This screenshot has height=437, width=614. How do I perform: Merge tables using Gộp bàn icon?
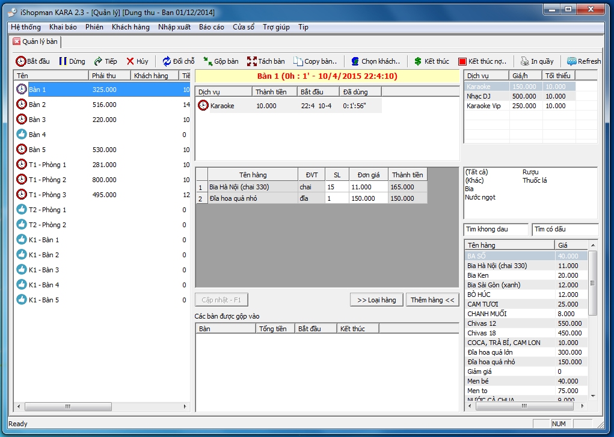point(207,61)
